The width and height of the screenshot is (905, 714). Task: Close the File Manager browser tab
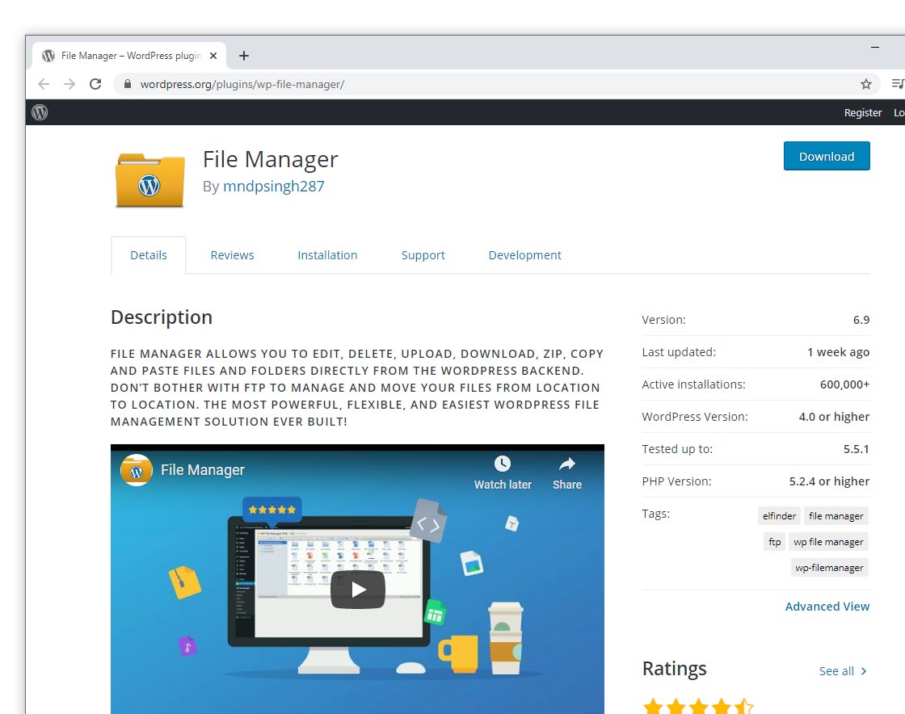pyautogui.click(x=213, y=56)
